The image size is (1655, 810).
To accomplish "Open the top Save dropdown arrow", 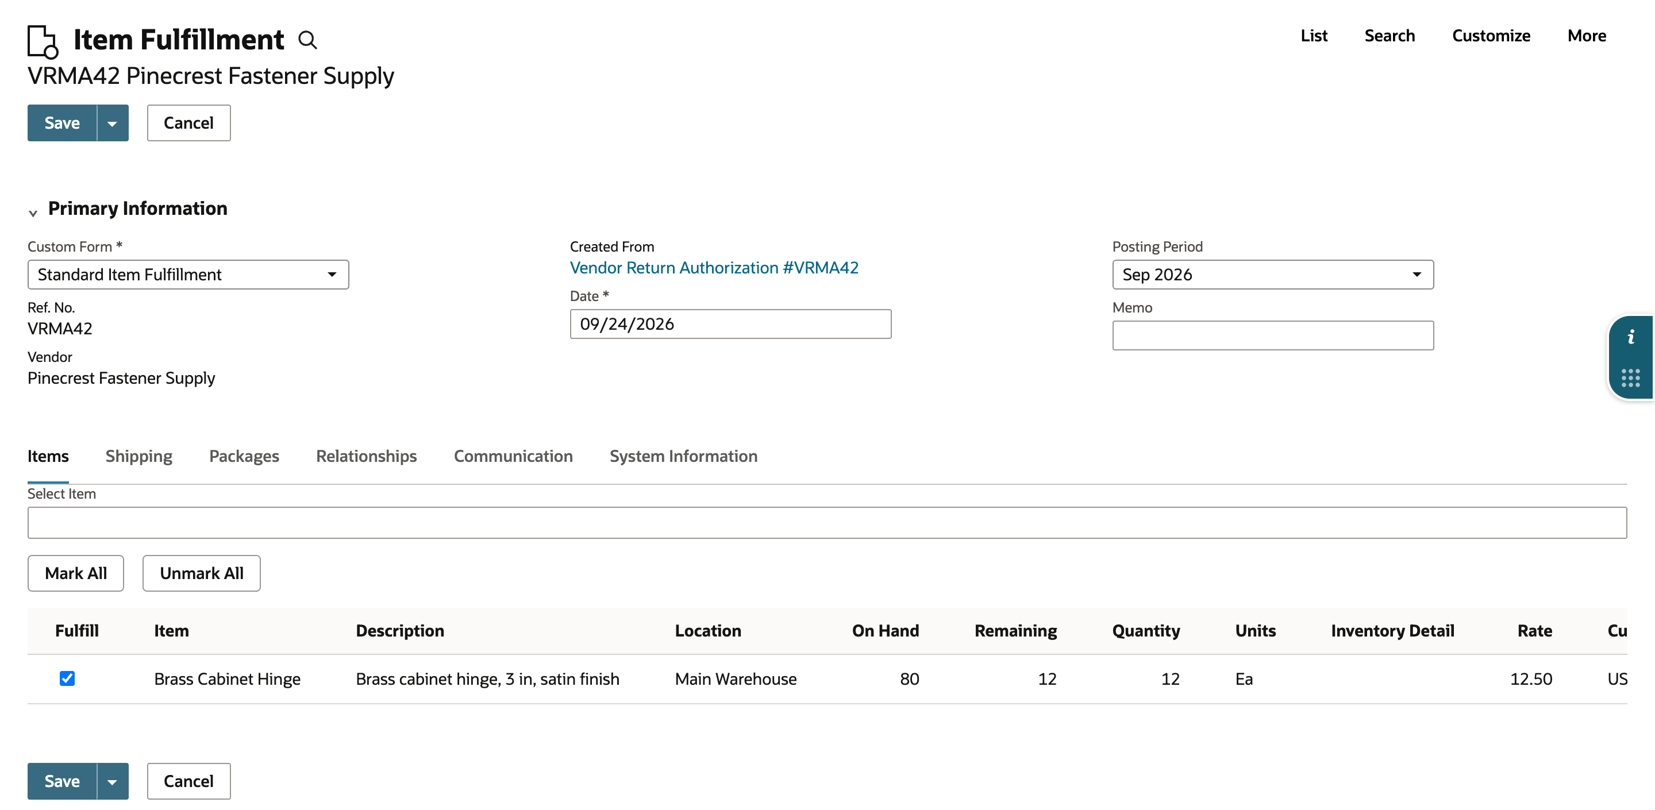I will [x=113, y=123].
